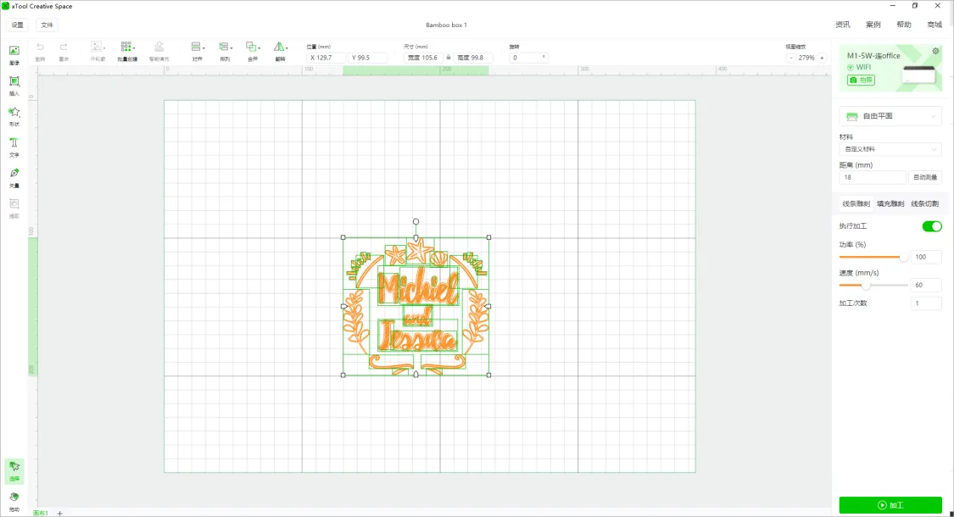Expand the batch create (批量创建) dropdown arrow
954x517 pixels.
coord(134,48)
